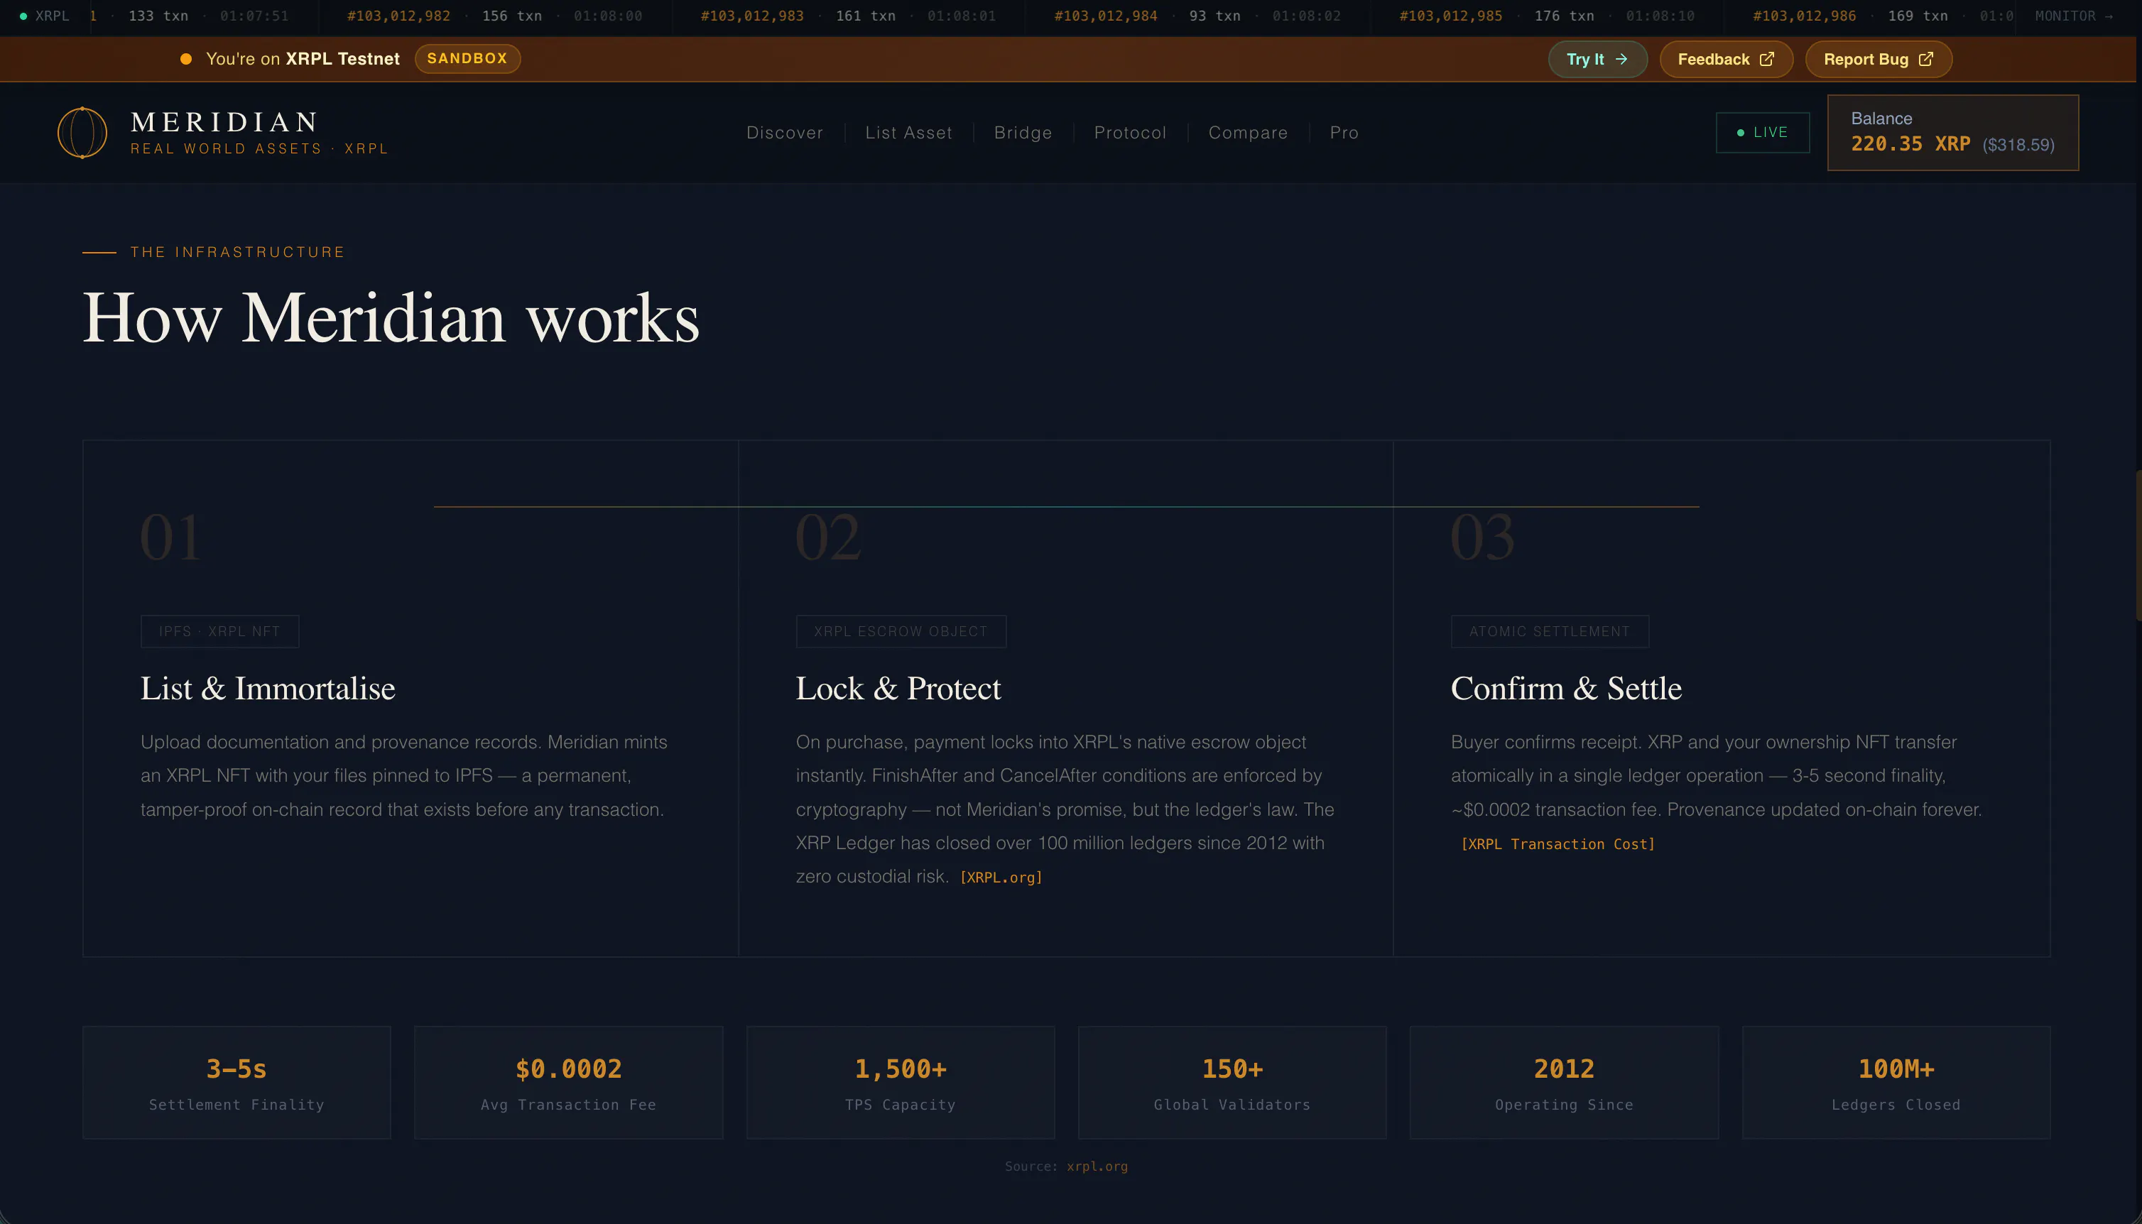Click ledger #103,012,982 in ticker

[x=398, y=16]
